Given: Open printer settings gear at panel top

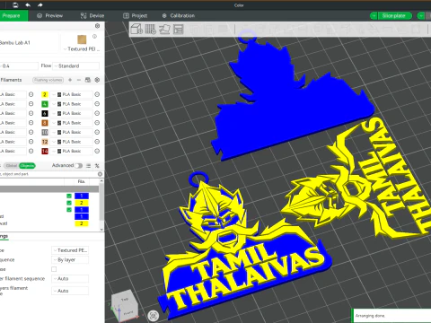Looking at the screenshot, I should click(x=97, y=26).
